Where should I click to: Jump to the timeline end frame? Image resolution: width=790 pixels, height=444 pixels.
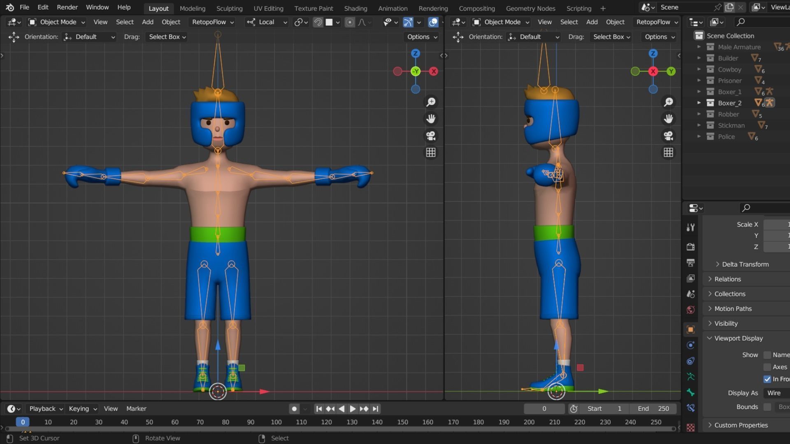[x=375, y=409]
